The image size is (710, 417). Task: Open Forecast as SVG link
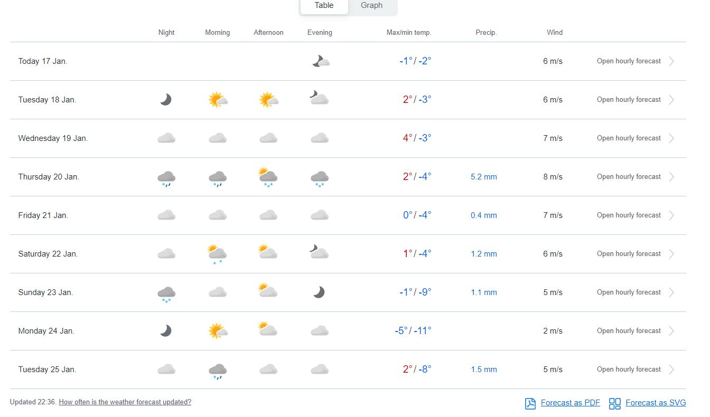click(655, 403)
